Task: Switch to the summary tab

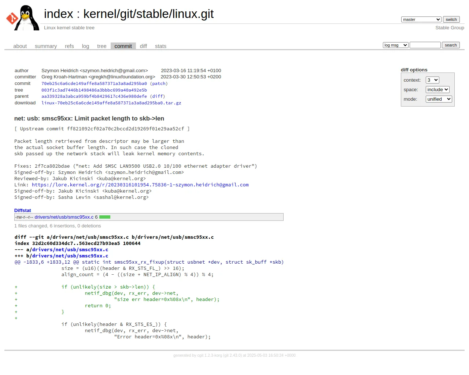Action: (x=46, y=46)
